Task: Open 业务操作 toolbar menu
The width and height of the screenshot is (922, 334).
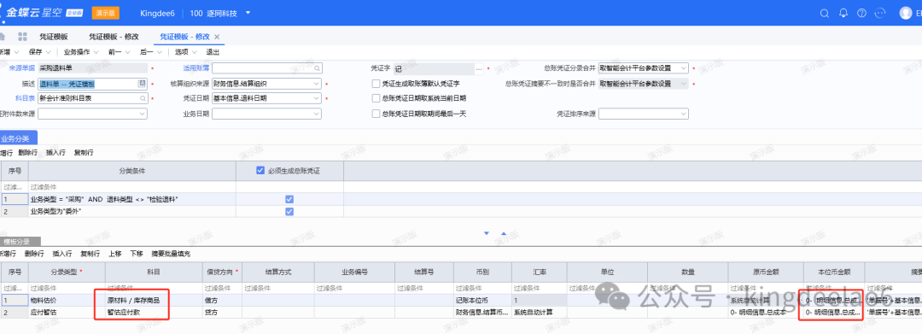Action: tap(77, 52)
